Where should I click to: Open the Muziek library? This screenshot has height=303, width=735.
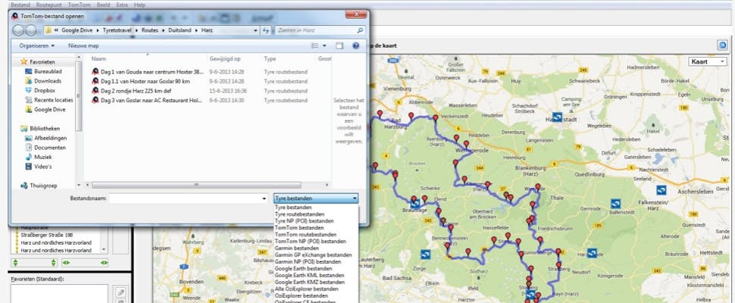(x=39, y=157)
